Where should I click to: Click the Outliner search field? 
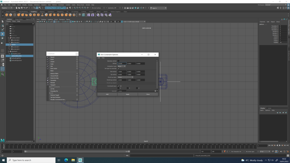(x=20, y=24)
